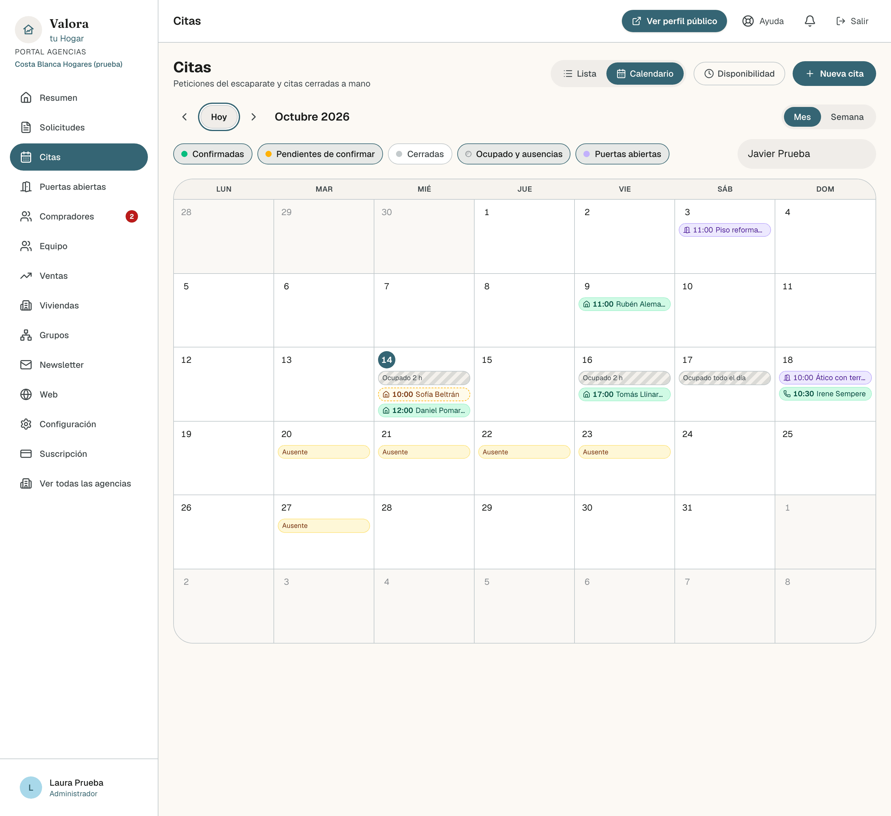Screen dimensions: 891x816
Task: Click Ocupado todo el día block
Action: pos(724,378)
